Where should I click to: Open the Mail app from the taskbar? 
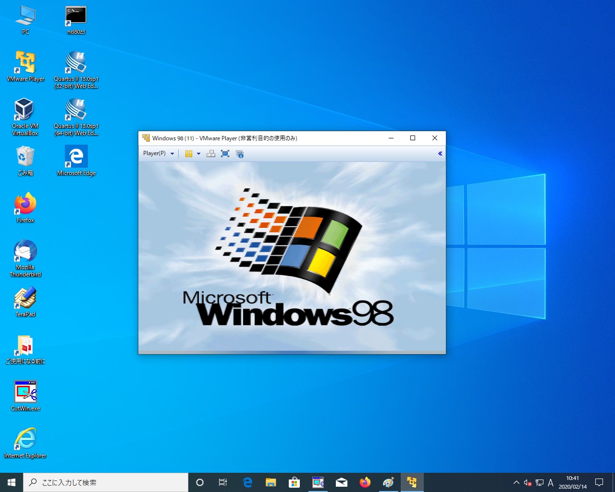[x=342, y=482]
